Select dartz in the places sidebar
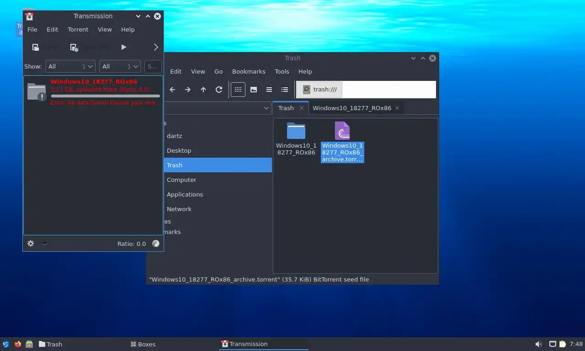 coord(218,136)
